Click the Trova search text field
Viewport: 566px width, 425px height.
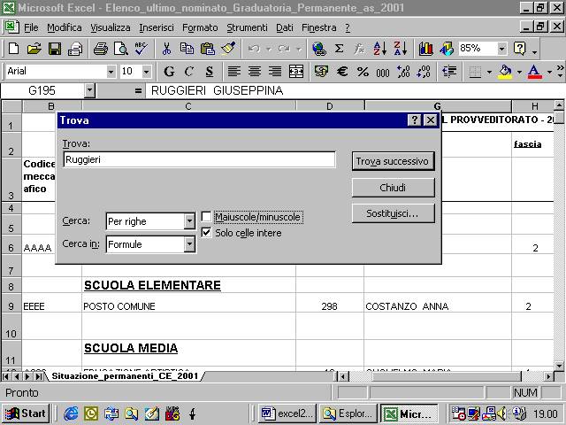tap(199, 159)
